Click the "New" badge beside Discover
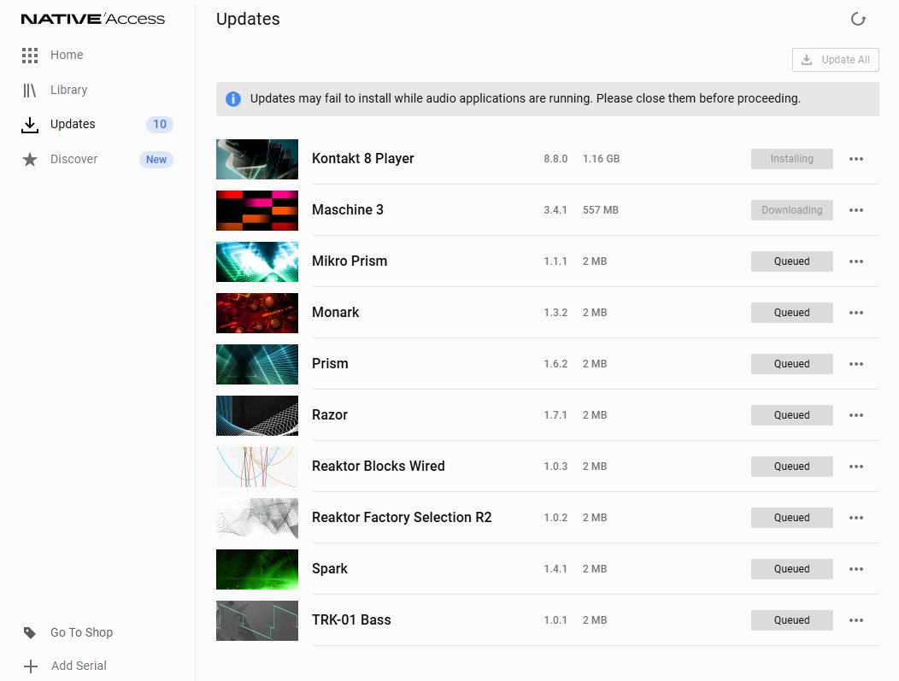The height and width of the screenshot is (681, 899). (x=156, y=160)
